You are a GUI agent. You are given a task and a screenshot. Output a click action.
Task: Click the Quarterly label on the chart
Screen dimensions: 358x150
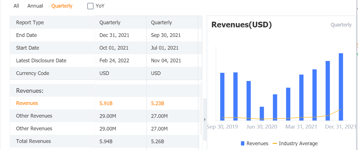pos(341,25)
